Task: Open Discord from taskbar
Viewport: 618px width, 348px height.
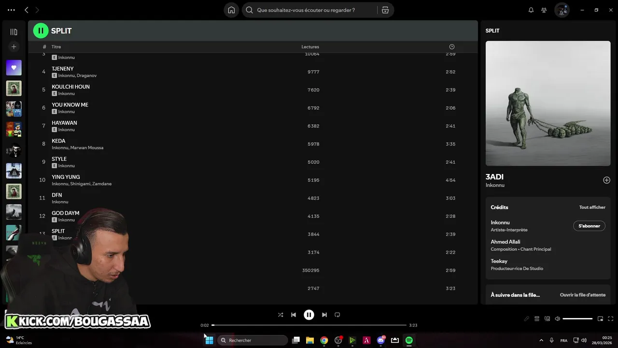Action: pyautogui.click(x=381, y=340)
